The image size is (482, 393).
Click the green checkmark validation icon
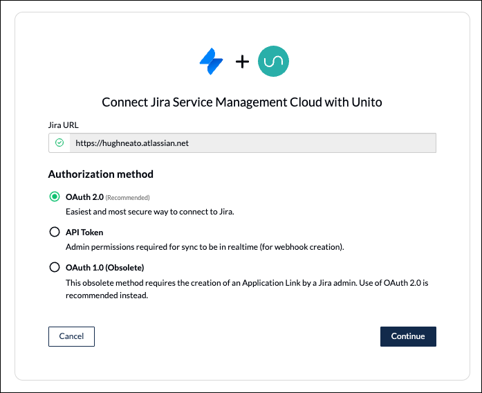tap(59, 143)
